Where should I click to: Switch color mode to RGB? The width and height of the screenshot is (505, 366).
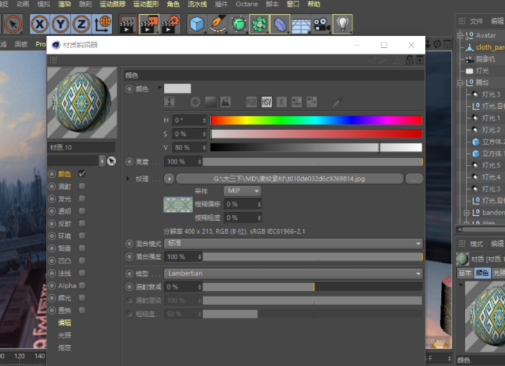click(x=252, y=102)
